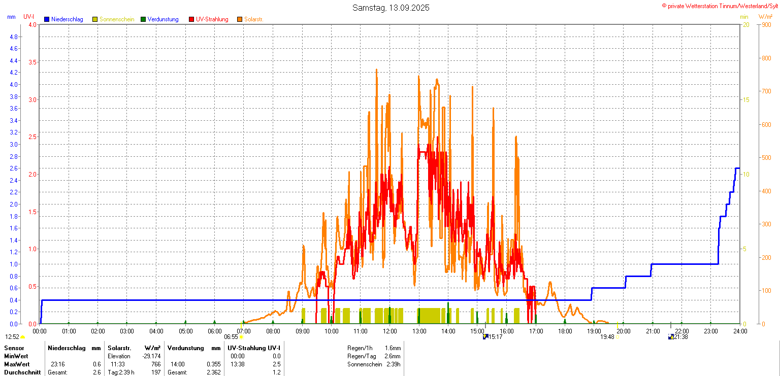Viewport: 780px width, 376px height.
Task: Click the moon icon beside 21:38
Action: tap(671, 336)
